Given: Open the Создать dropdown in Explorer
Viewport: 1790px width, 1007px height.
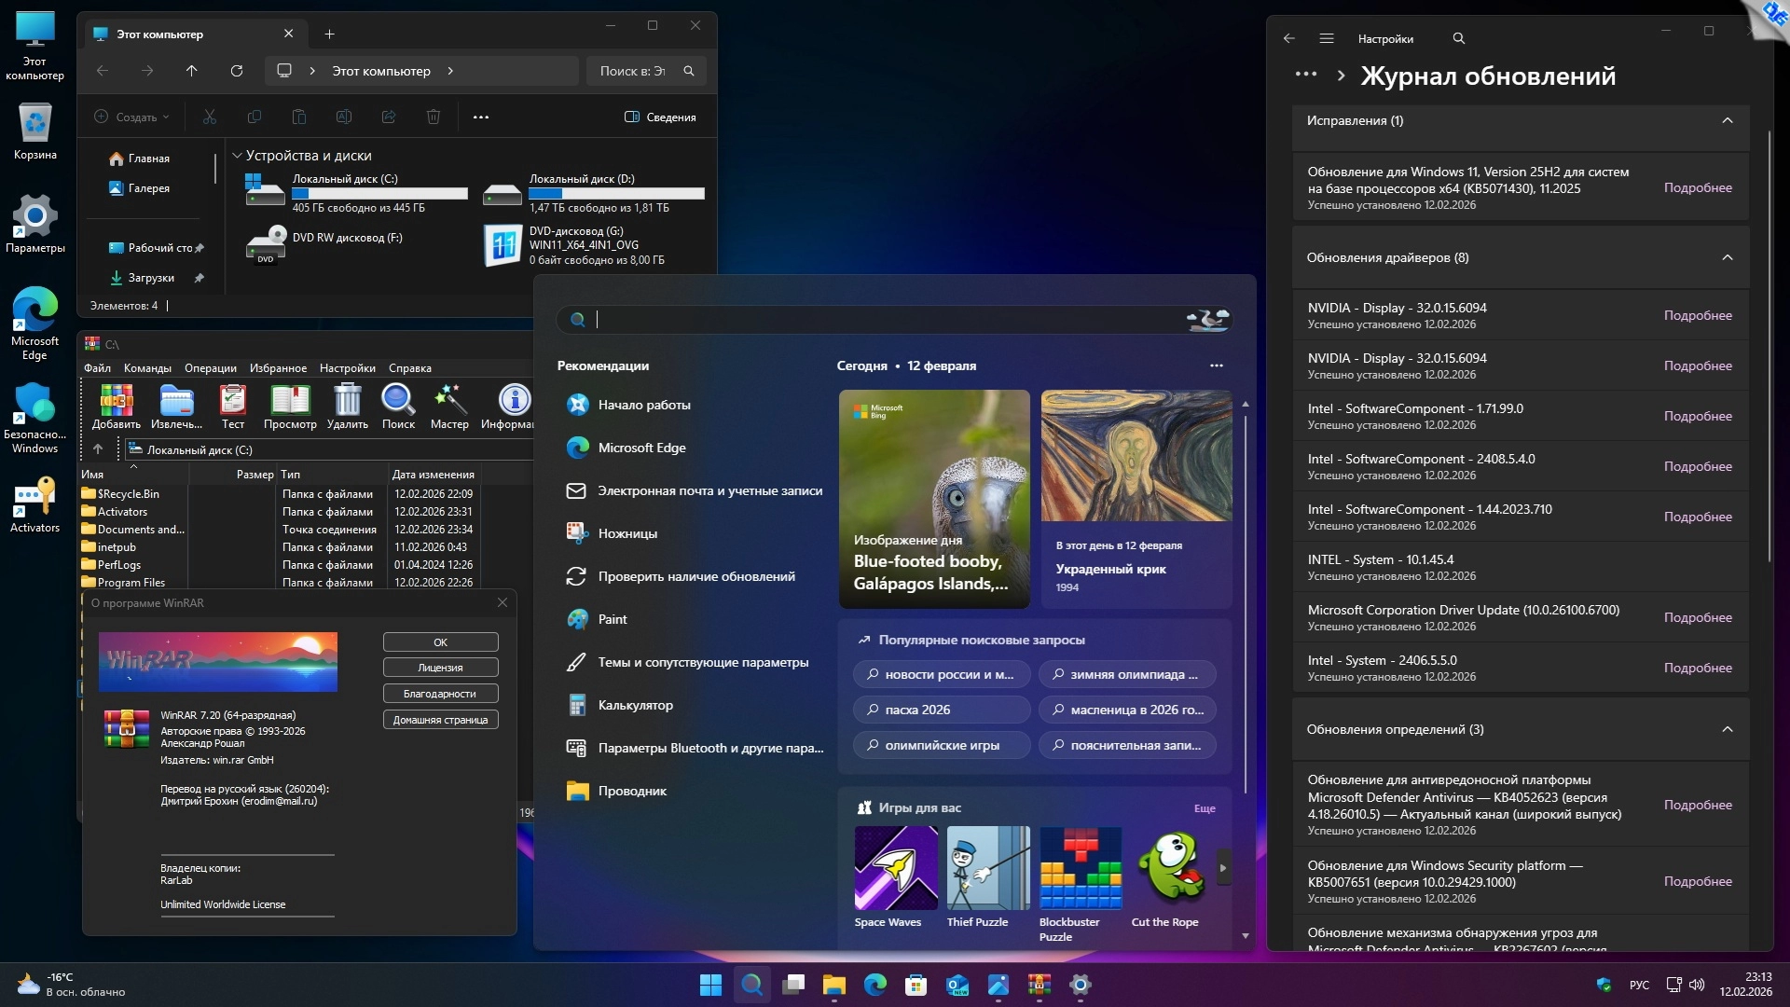Looking at the screenshot, I should click(132, 117).
